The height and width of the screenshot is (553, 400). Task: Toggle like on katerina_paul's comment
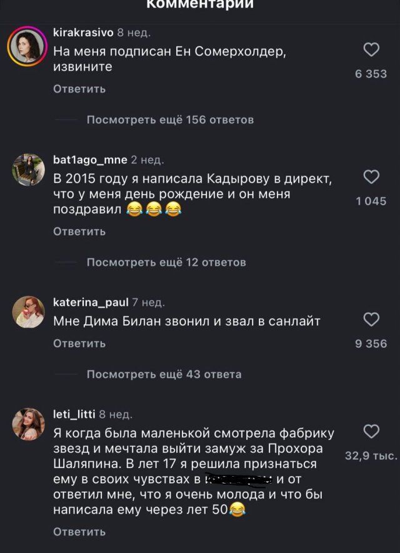(371, 318)
